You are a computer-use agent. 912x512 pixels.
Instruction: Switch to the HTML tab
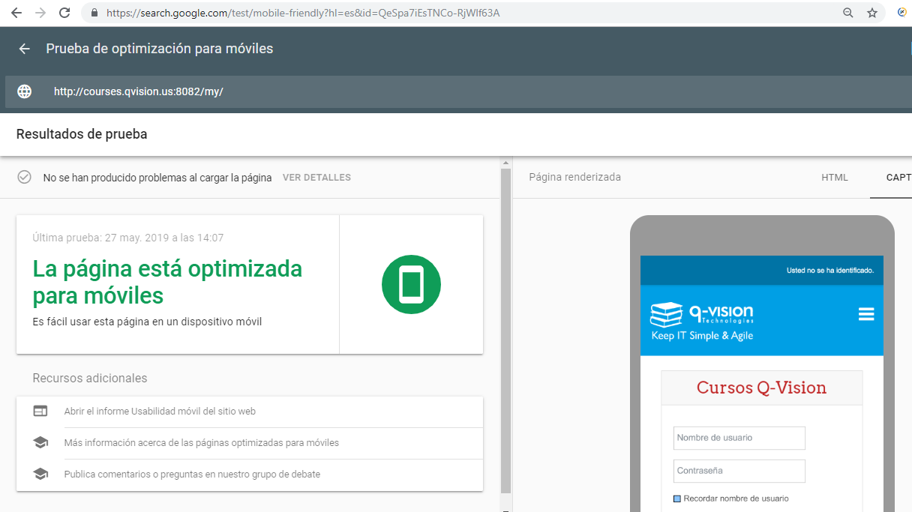tap(835, 178)
